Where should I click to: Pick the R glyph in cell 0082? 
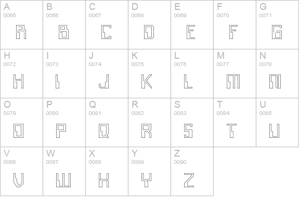point(147,131)
